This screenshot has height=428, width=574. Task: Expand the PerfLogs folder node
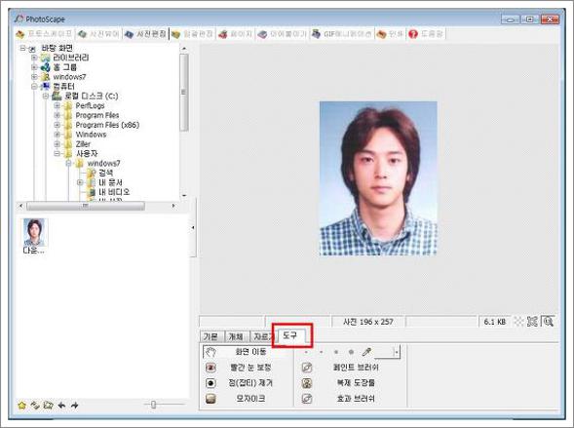tap(57, 105)
